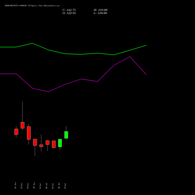This screenshot has width=195, height=195.
Task: Click the 06 Jul date axis label
Action: coord(59,186)
